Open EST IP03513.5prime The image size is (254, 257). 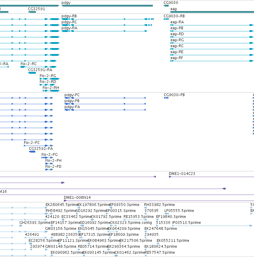click(x=187, y=223)
